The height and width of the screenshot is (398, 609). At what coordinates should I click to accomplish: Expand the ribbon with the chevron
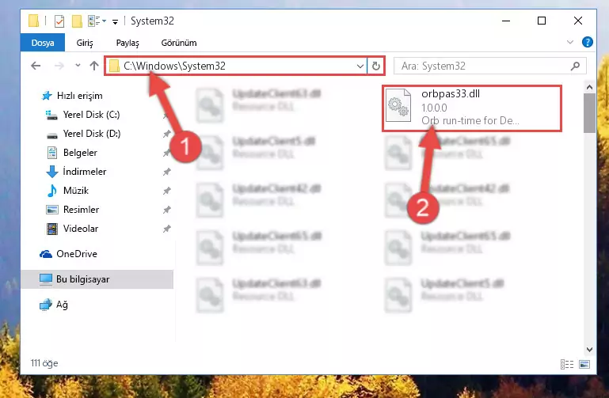click(569, 42)
